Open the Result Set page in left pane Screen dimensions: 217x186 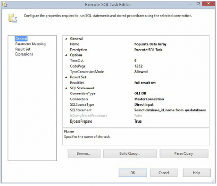point(23,49)
